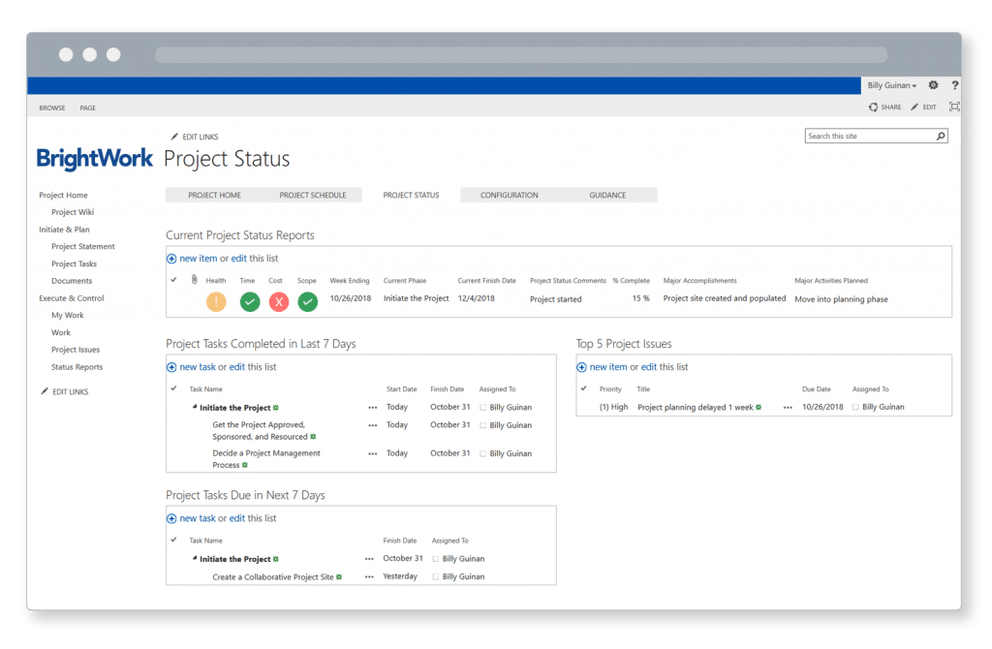The height and width of the screenshot is (649, 992).
Task: Open the BROWSE ribbon menu
Action: click(x=51, y=108)
